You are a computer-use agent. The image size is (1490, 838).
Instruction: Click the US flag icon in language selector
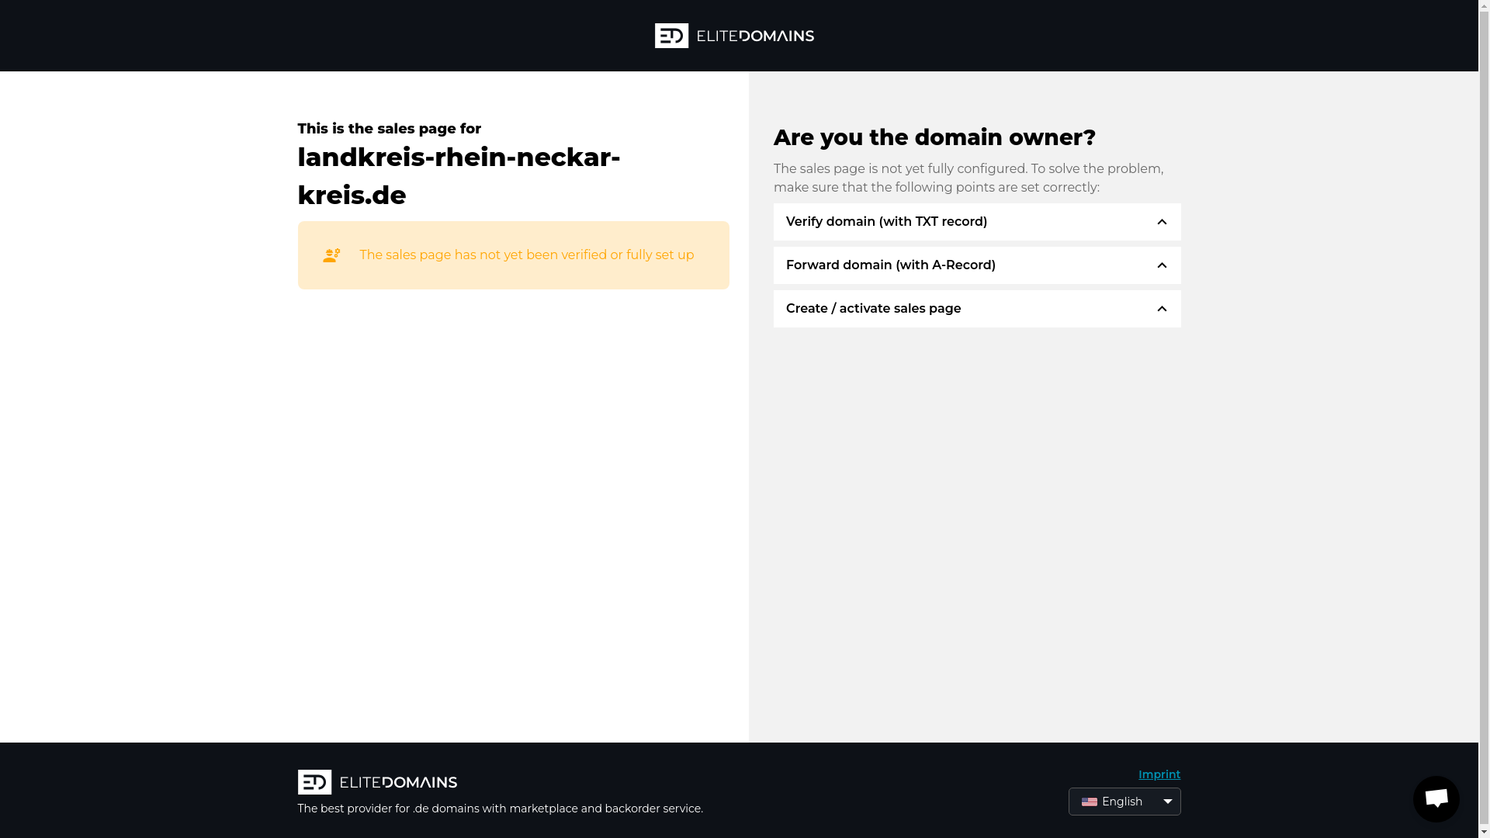pyautogui.click(x=1090, y=802)
